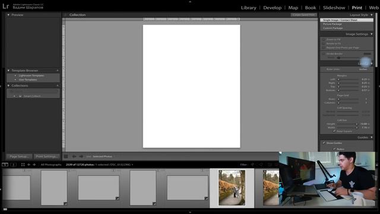380x214 pixels.
Task: Hide the top module panel arrow
Action: coord(190,1)
